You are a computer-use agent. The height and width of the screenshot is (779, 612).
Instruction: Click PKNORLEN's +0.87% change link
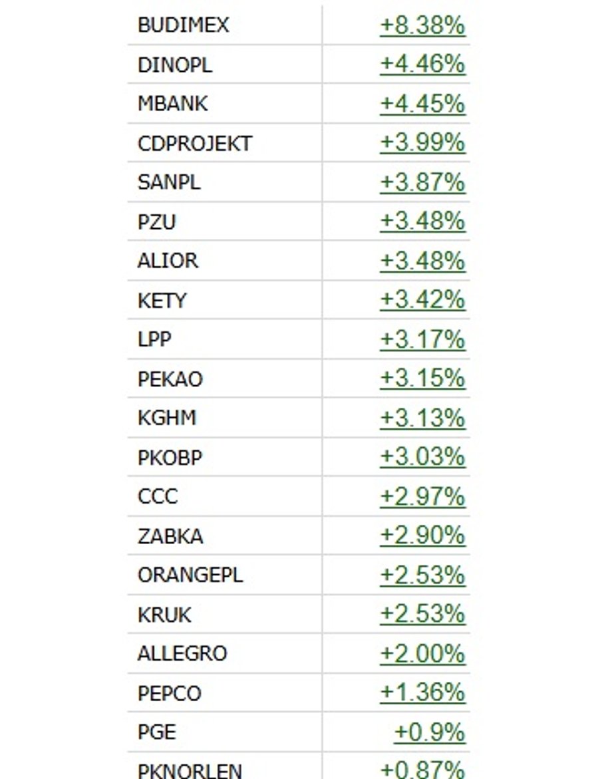[x=422, y=769]
